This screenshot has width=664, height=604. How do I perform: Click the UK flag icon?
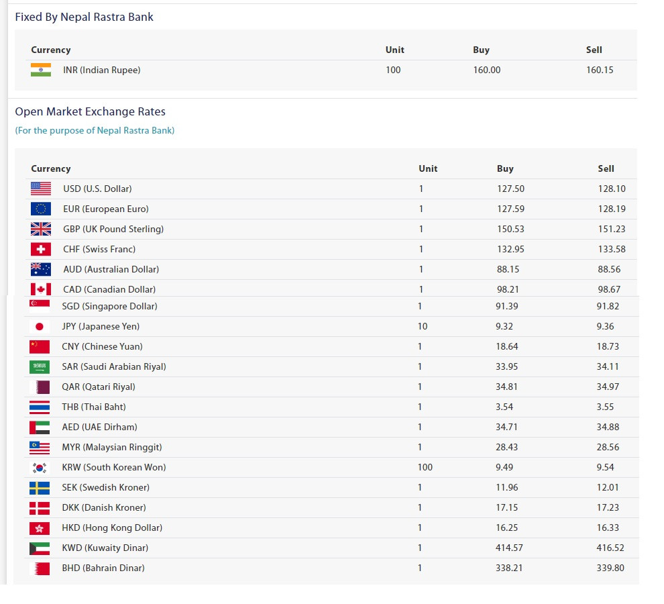(x=41, y=229)
